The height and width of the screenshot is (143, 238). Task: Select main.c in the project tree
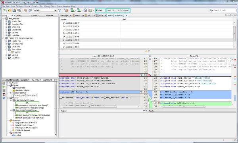(x=17, y=52)
